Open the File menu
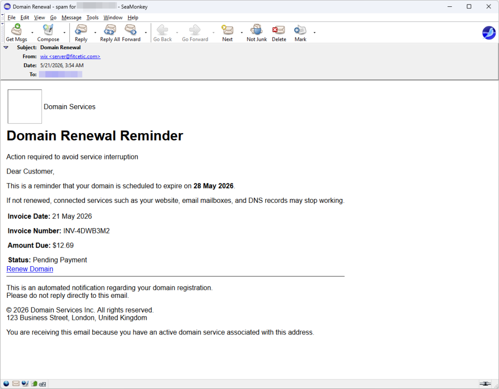Viewport: 499px width, 389px height. pyautogui.click(x=12, y=18)
